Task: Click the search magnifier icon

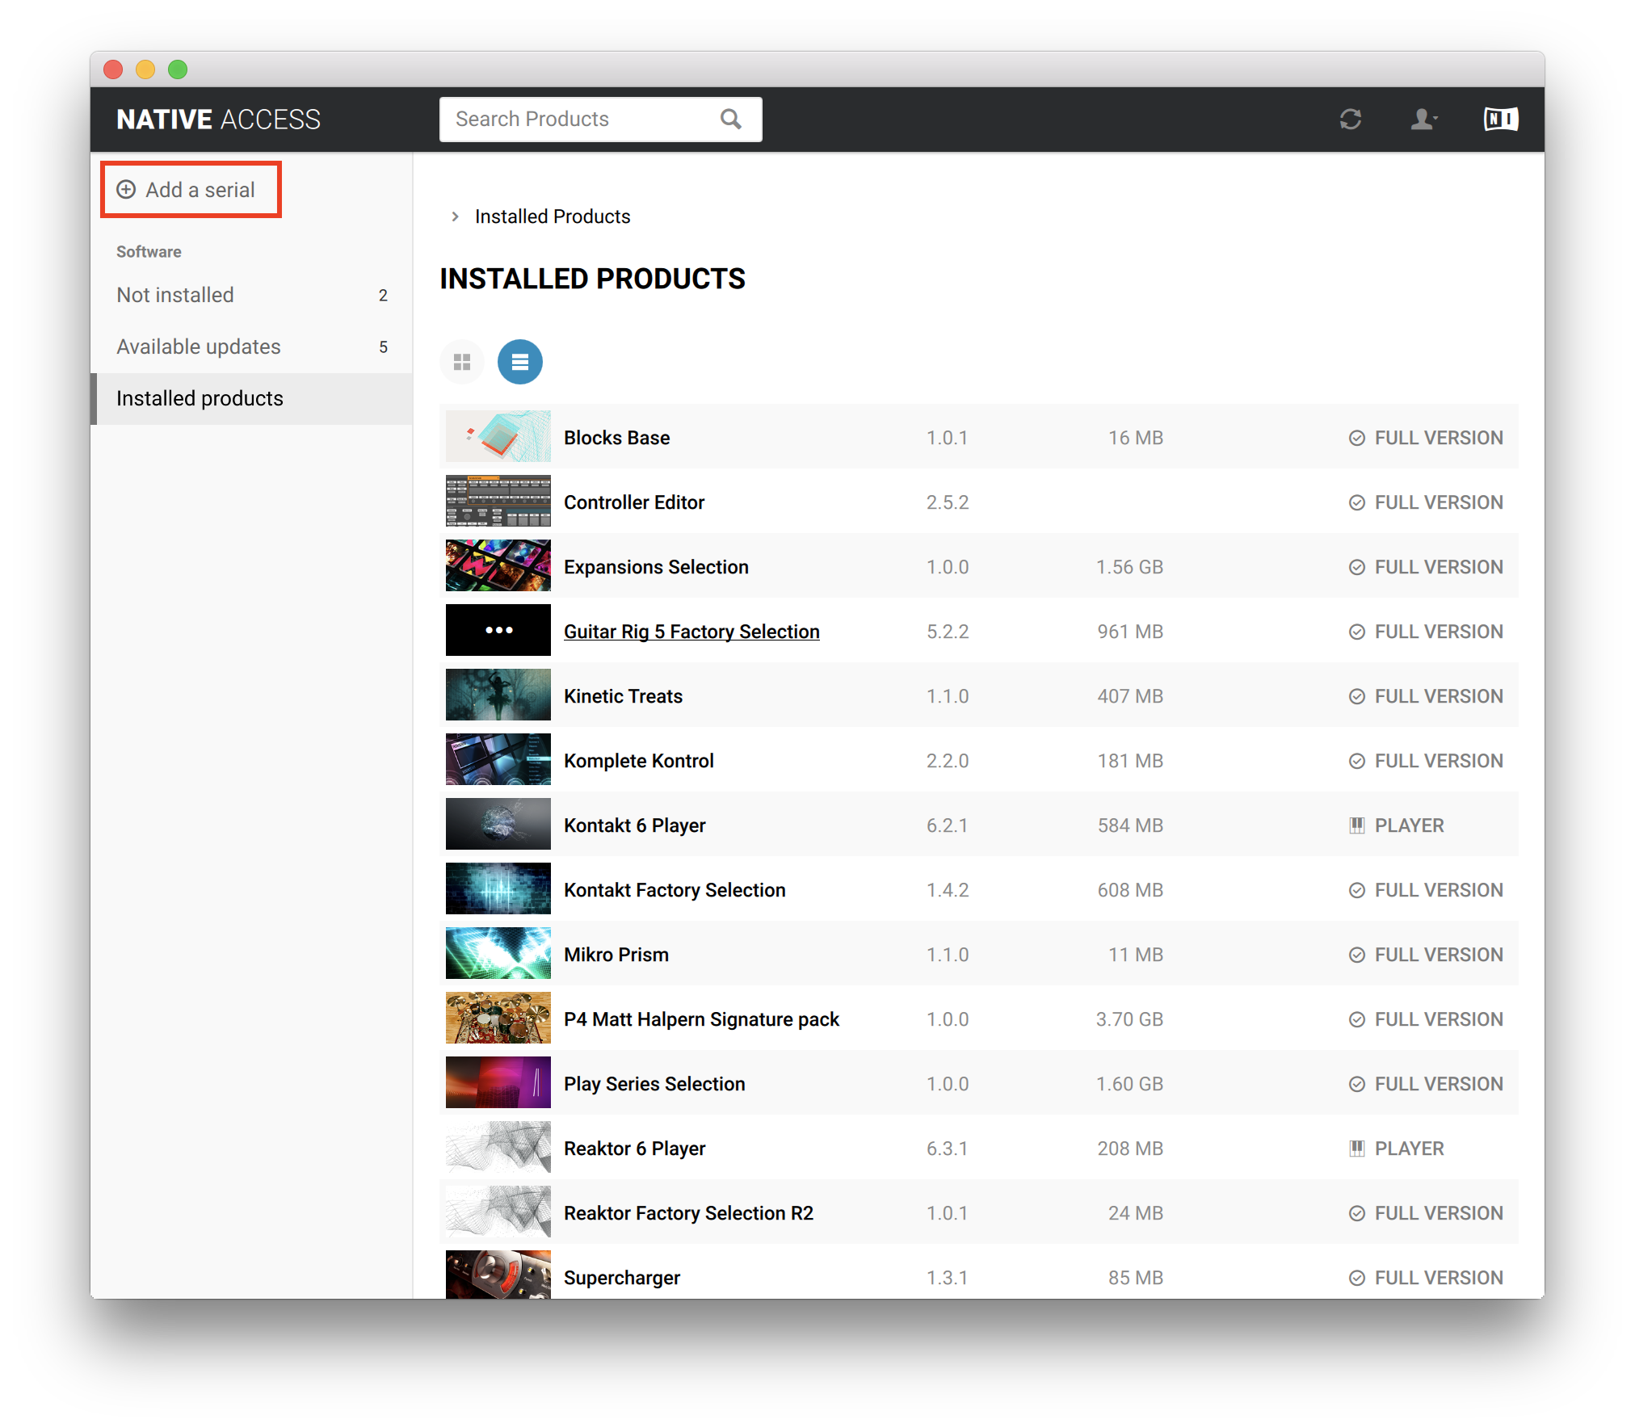Action: 730,120
